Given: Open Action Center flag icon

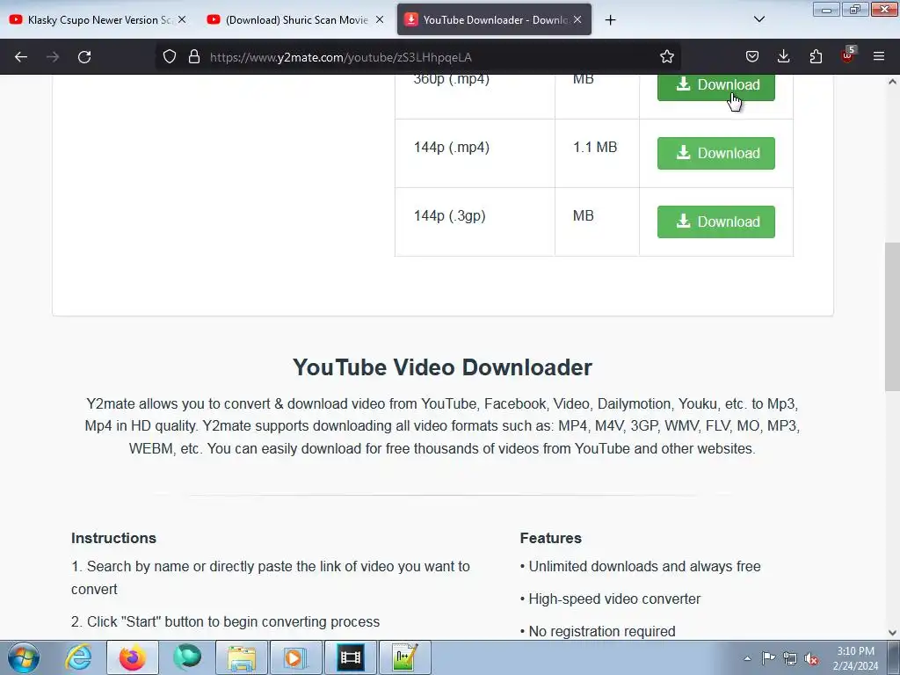Looking at the screenshot, I should 768,658.
